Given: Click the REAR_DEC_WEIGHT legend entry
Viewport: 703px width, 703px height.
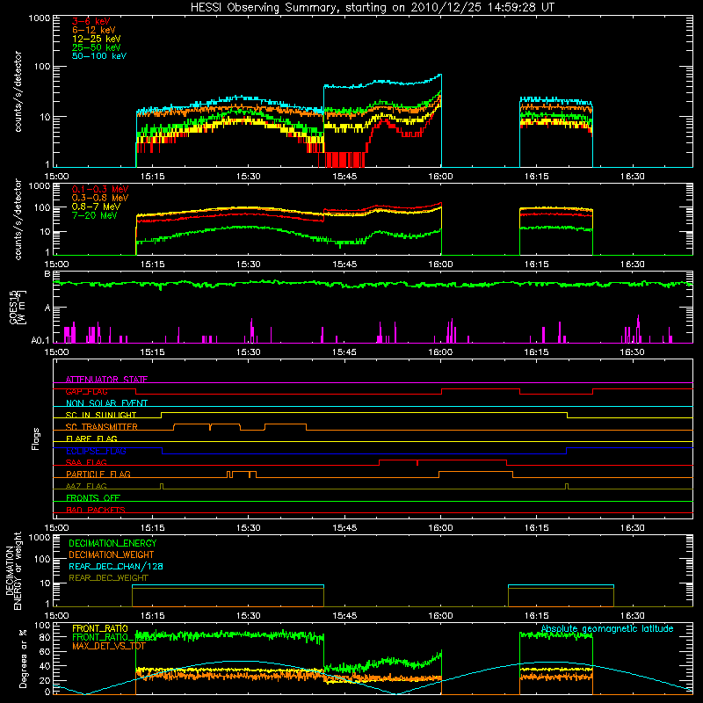Looking at the screenshot, I should pos(108,578).
